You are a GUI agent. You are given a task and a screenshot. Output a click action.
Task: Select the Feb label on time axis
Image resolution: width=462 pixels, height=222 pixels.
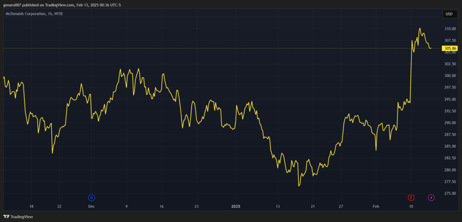click(x=376, y=206)
